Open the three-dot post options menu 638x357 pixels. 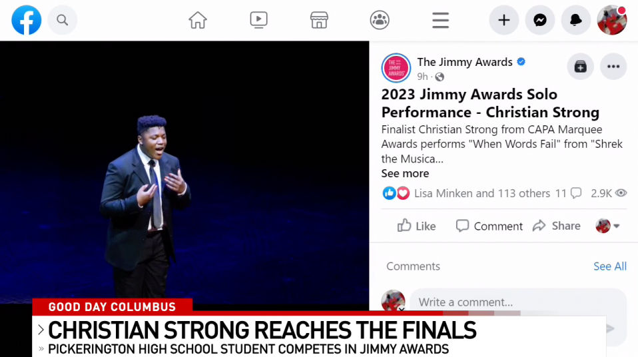click(x=613, y=67)
